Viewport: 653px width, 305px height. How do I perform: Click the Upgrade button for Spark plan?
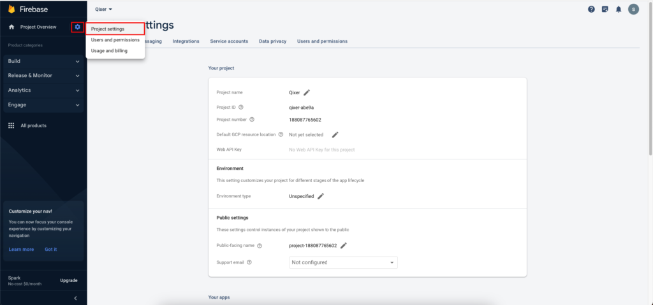pyautogui.click(x=69, y=280)
